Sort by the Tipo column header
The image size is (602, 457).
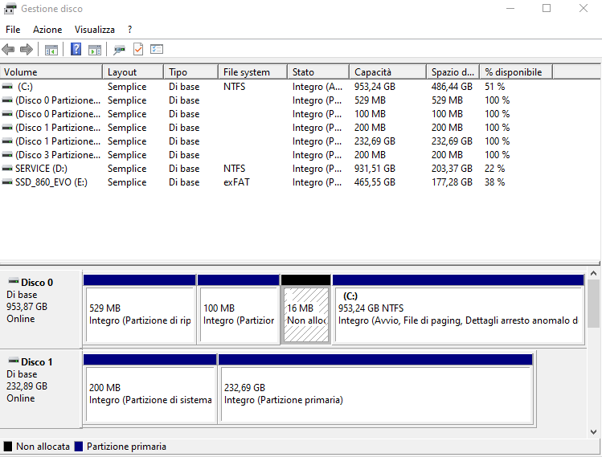click(191, 72)
